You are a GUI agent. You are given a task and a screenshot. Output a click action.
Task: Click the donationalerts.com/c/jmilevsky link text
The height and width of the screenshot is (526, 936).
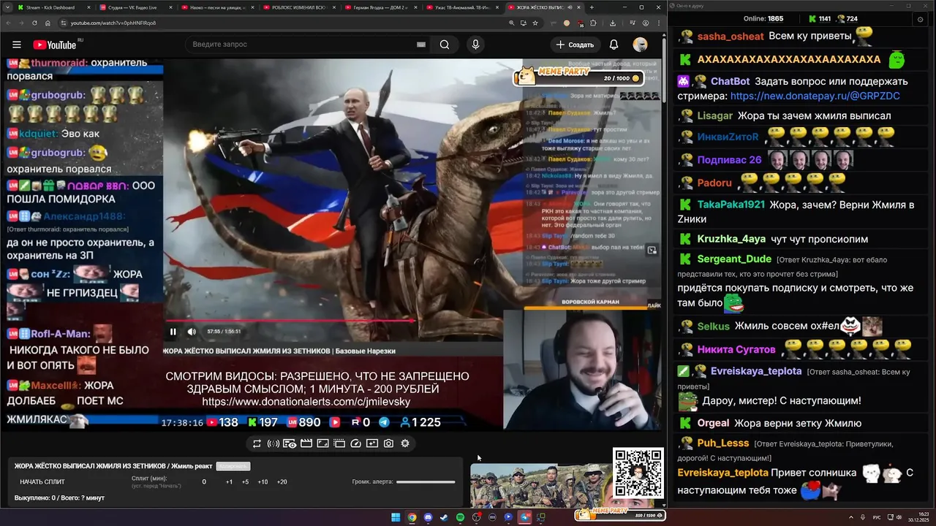(306, 402)
